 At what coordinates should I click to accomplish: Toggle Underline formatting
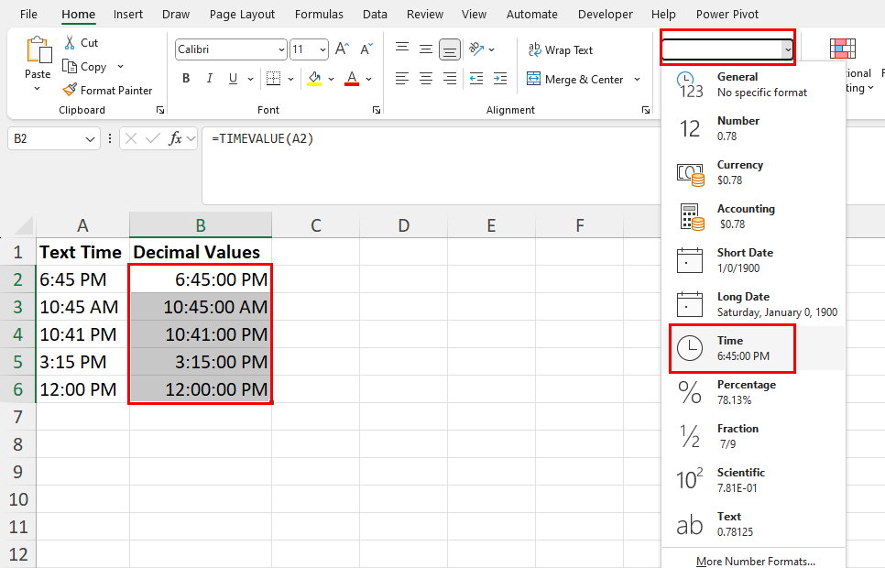pyautogui.click(x=233, y=79)
